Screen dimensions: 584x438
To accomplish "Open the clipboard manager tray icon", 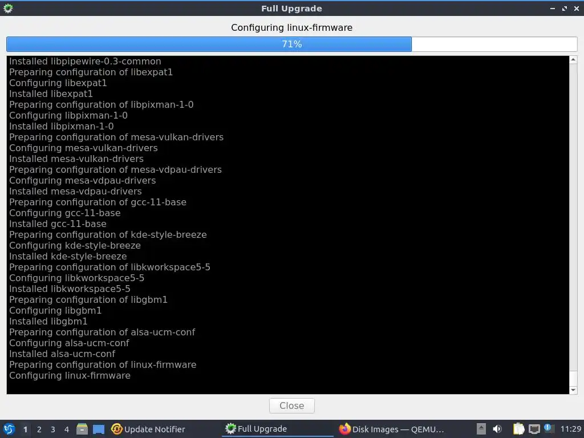I will click(x=518, y=429).
